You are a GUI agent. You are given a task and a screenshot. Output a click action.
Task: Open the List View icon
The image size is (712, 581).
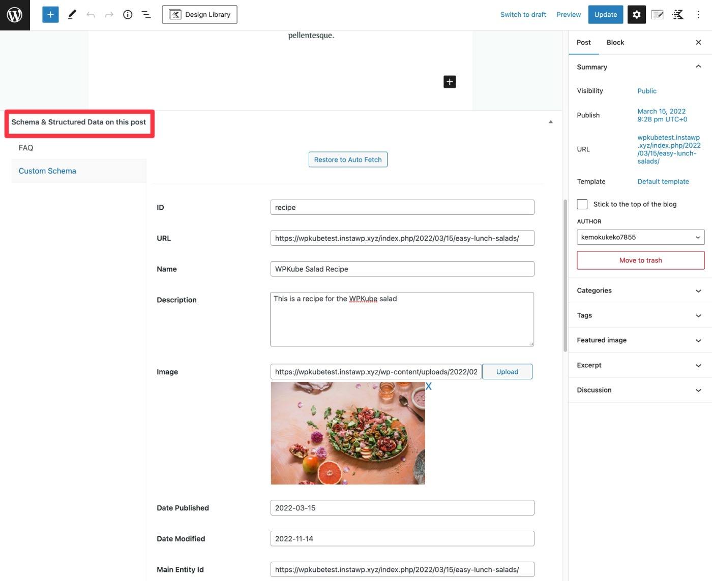146,15
